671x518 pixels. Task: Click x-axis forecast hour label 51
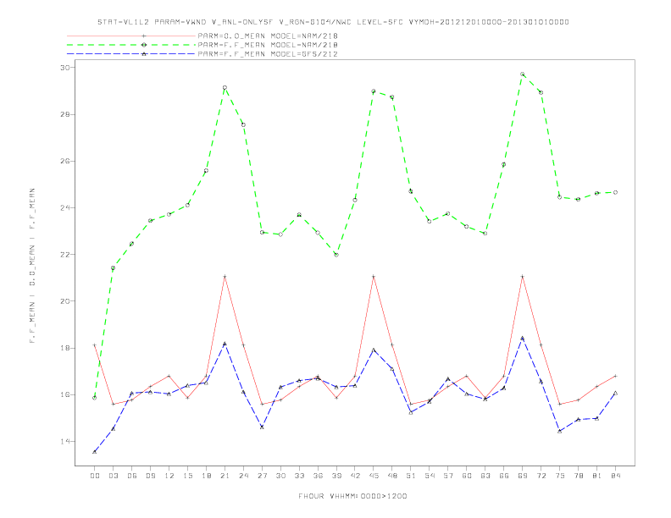pos(411,476)
